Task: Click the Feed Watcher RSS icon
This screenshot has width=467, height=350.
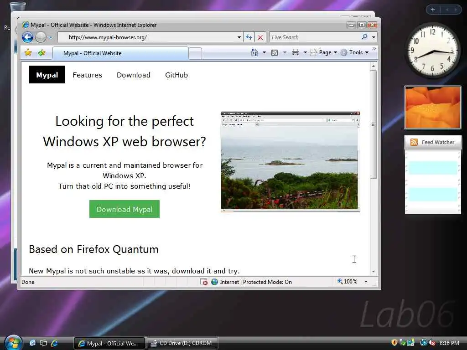Action: tap(414, 142)
